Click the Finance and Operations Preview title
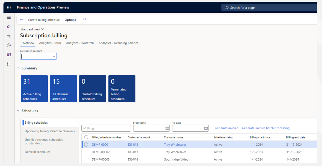The width and height of the screenshot is (322, 166). (43, 7)
